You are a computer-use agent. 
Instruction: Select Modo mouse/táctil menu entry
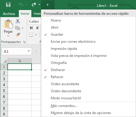[88, 98]
